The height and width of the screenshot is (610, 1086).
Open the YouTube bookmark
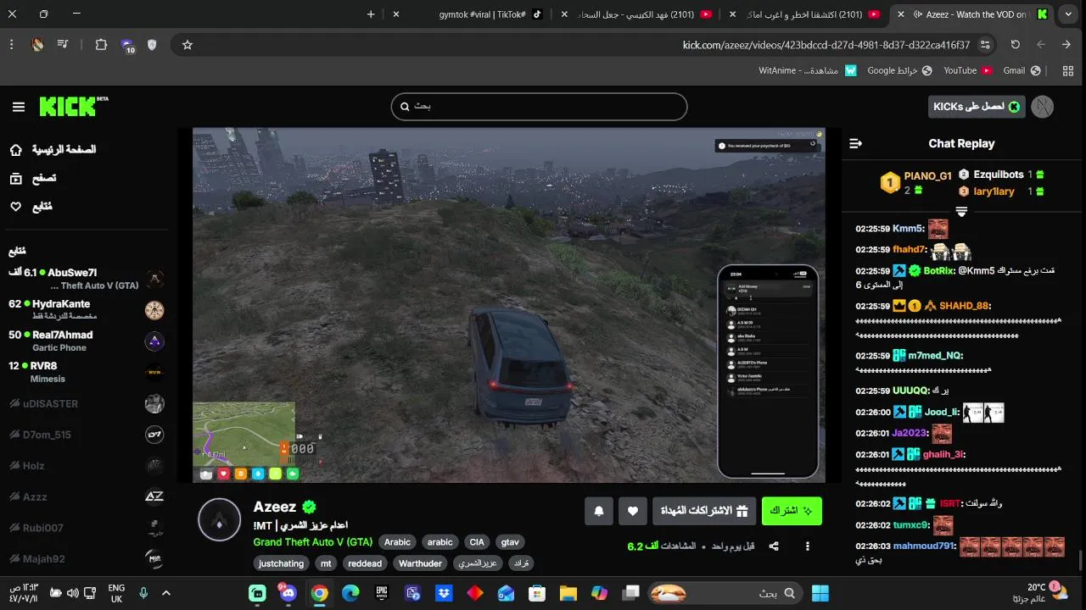[968, 70]
